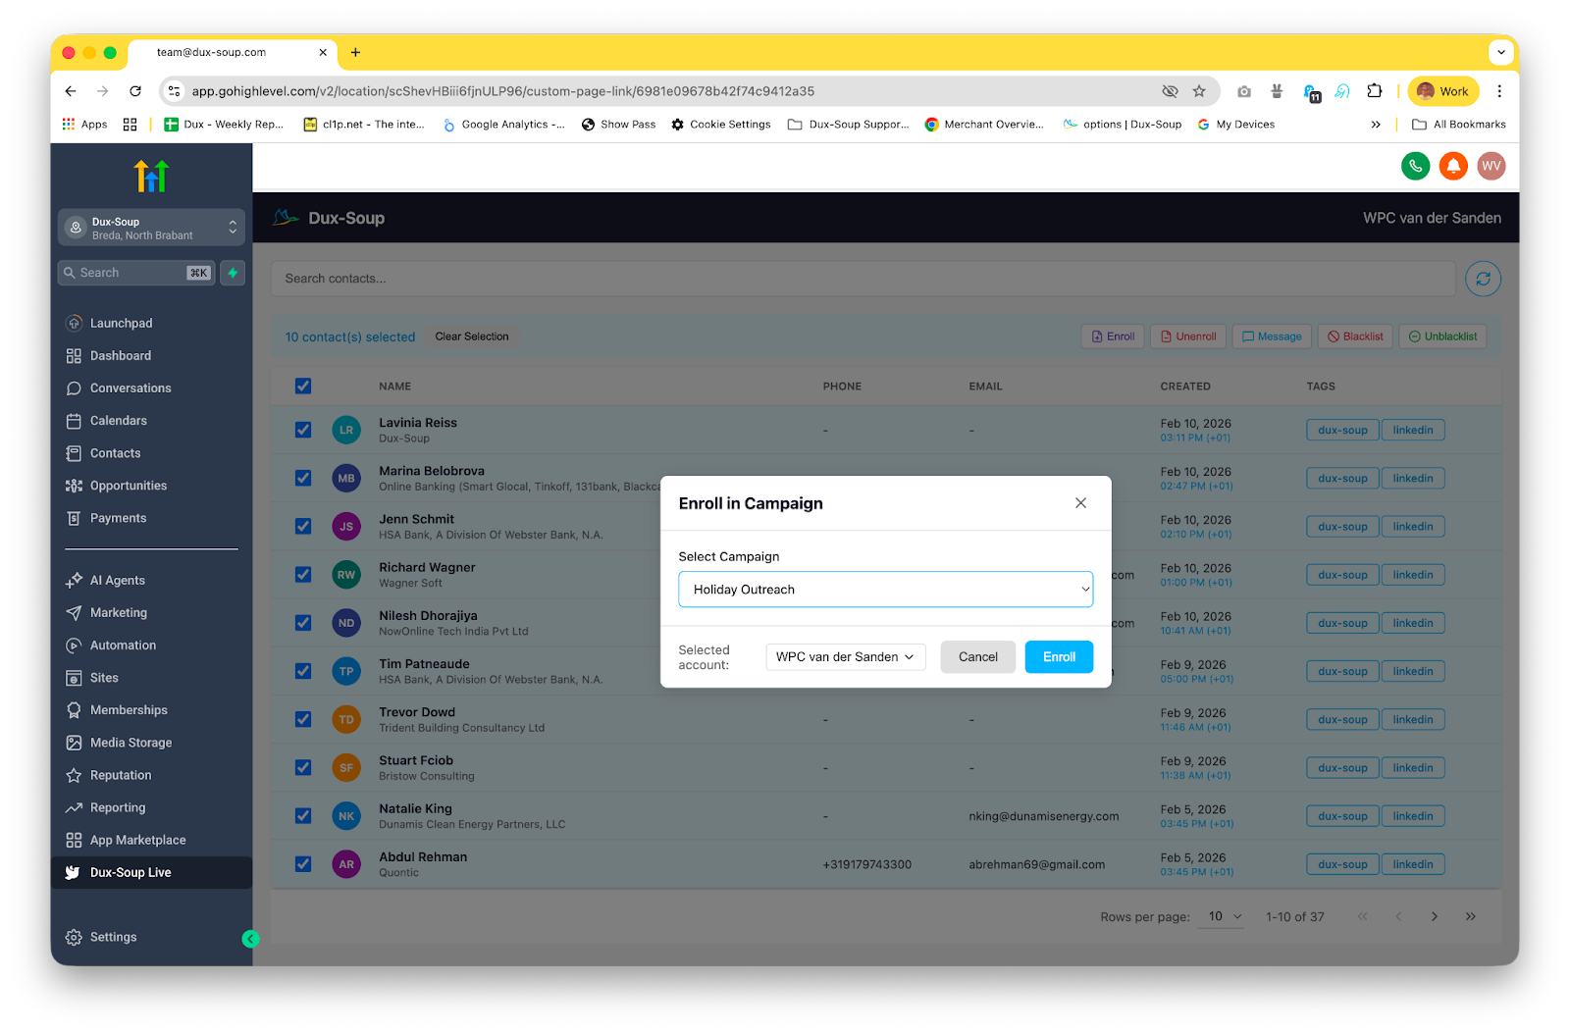1570x1033 pixels.
Task: Change rows per page dropdown
Action: (x=1223, y=916)
